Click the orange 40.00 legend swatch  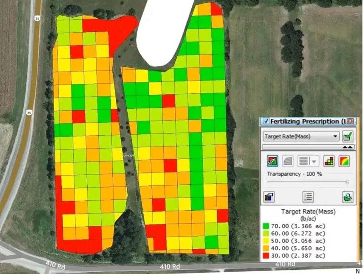pos(266,249)
